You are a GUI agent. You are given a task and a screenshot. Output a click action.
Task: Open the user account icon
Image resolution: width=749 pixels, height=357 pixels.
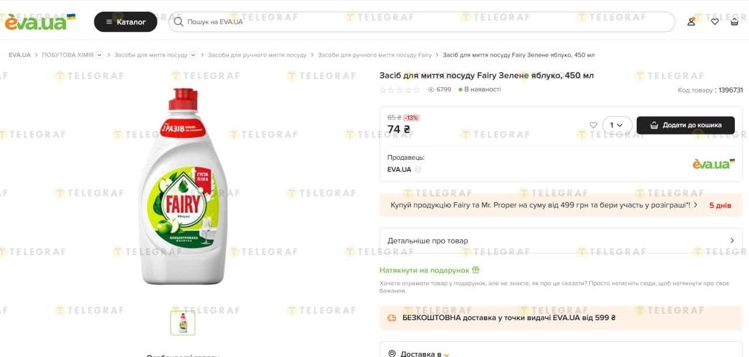click(x=691, y=22)
